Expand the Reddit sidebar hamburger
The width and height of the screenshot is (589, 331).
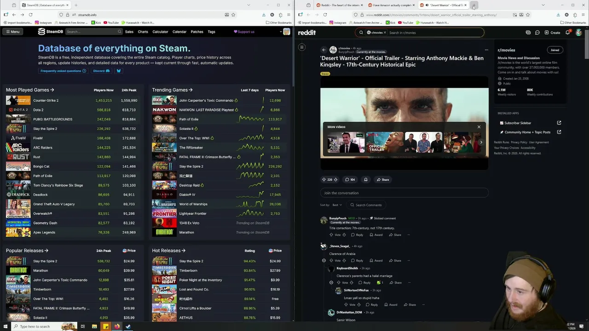(302, 47)
